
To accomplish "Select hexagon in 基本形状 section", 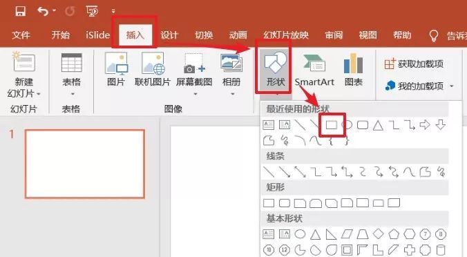I will [x=409, y=234].
